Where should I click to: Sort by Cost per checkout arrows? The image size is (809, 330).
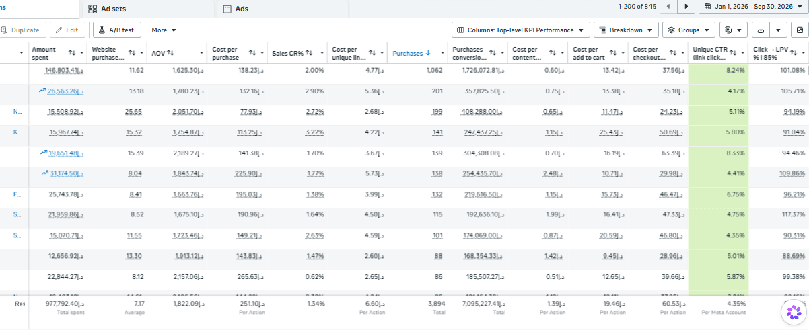(672, 52)
